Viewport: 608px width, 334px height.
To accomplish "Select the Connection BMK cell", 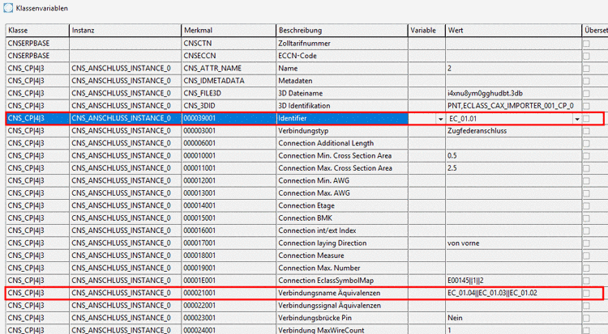I will click(342, 218).
